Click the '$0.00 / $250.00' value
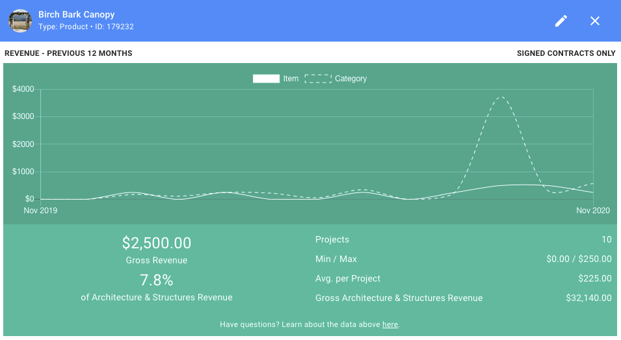 pos(579,259)
